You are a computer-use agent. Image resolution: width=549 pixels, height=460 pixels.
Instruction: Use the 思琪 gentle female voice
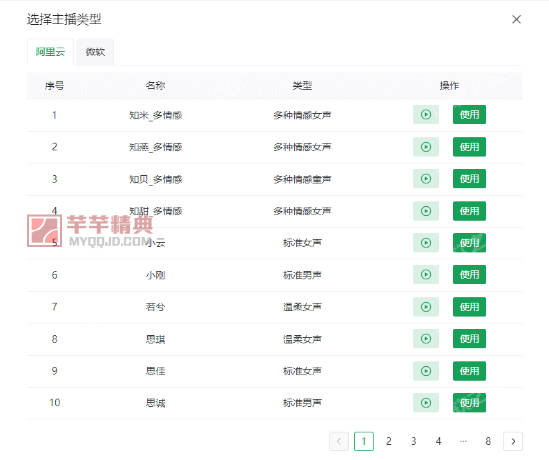coord(469,339)
